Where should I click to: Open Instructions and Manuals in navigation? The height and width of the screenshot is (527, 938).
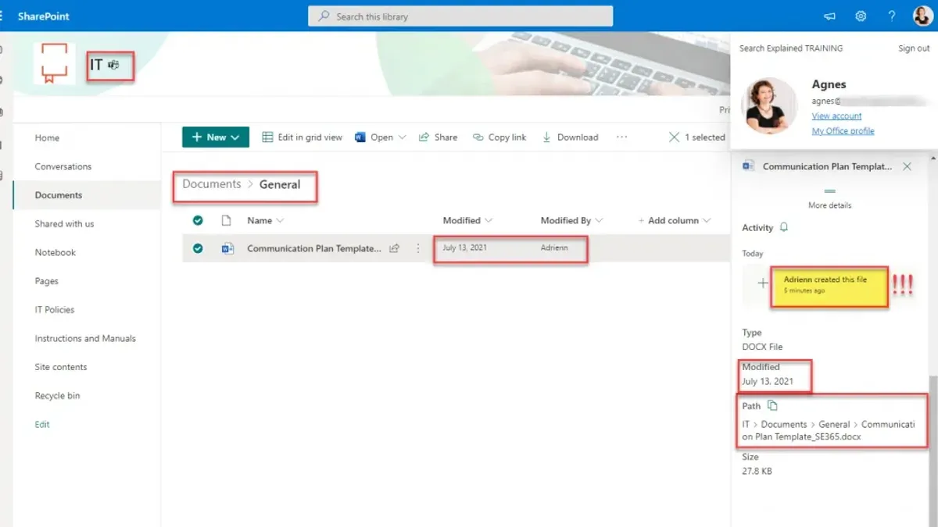pyautogui.click(x=85, y=338)
